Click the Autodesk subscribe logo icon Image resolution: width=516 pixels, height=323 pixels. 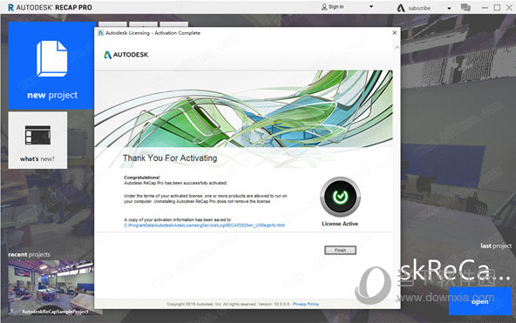pos(401,8)
